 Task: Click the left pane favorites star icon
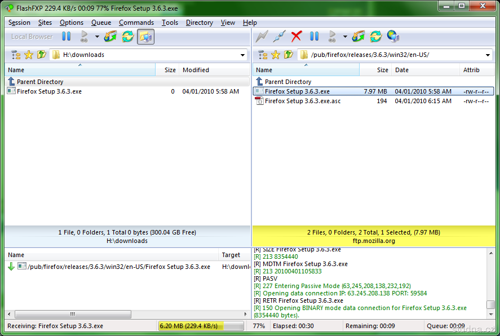pos(29,55)
